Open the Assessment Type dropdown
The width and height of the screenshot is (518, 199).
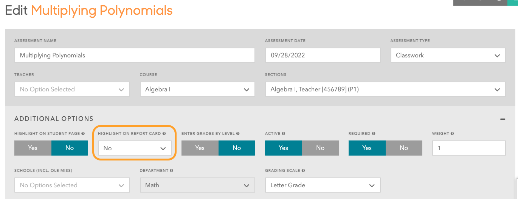(x=448, y=56)
